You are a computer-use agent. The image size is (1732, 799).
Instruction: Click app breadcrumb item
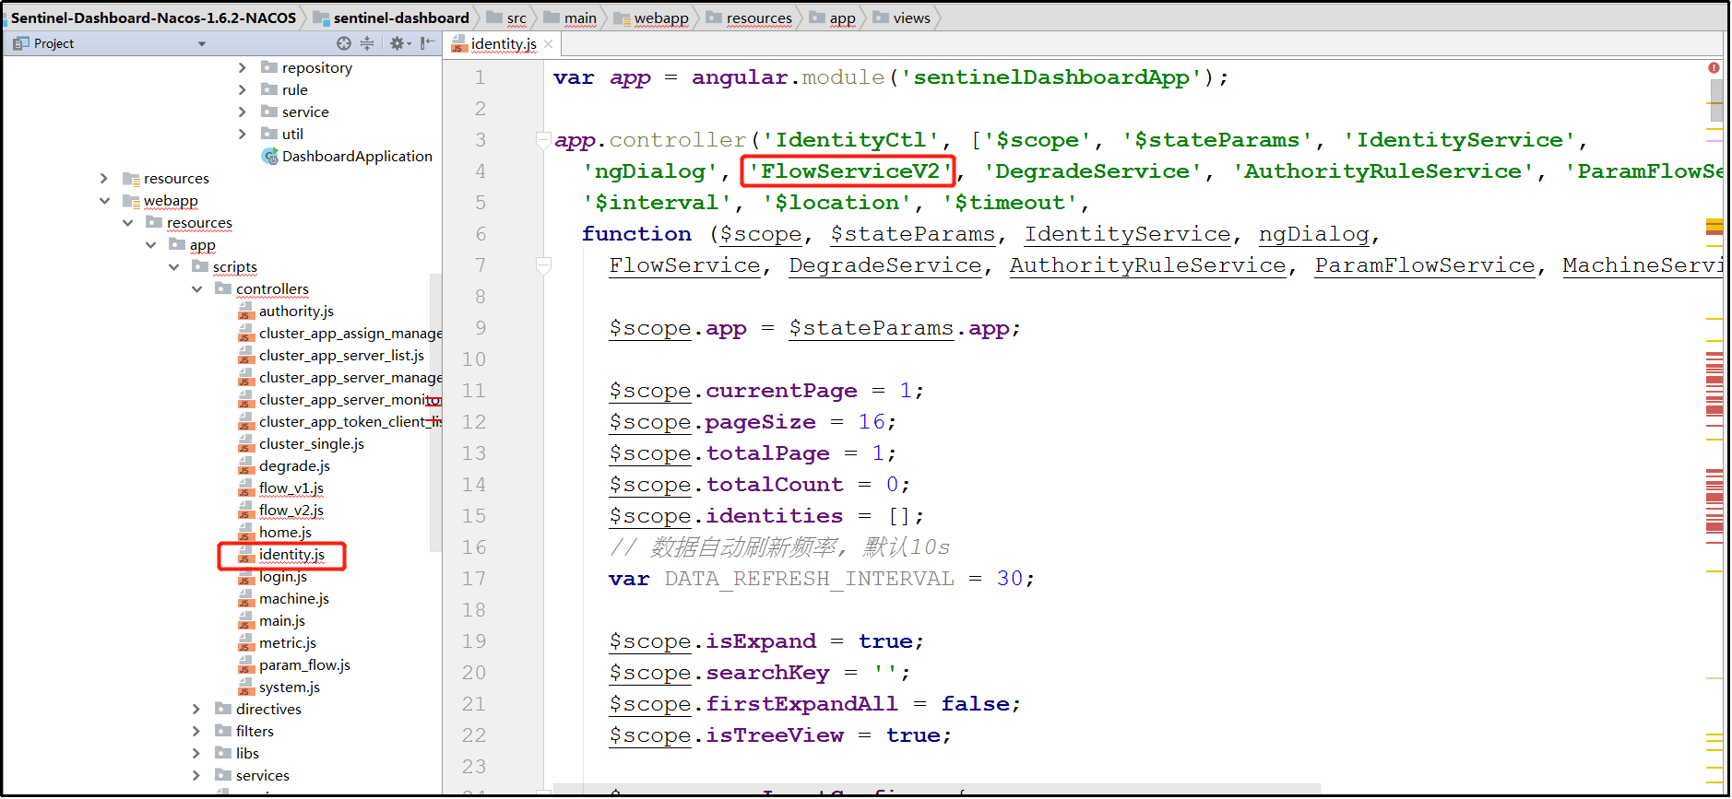[833, 18]
